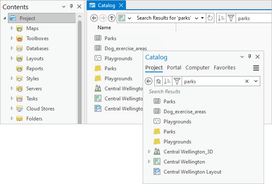Click the Refresh button in Catalog view
The height and width of the screenshot is (184, 272).
click(210, 18)
